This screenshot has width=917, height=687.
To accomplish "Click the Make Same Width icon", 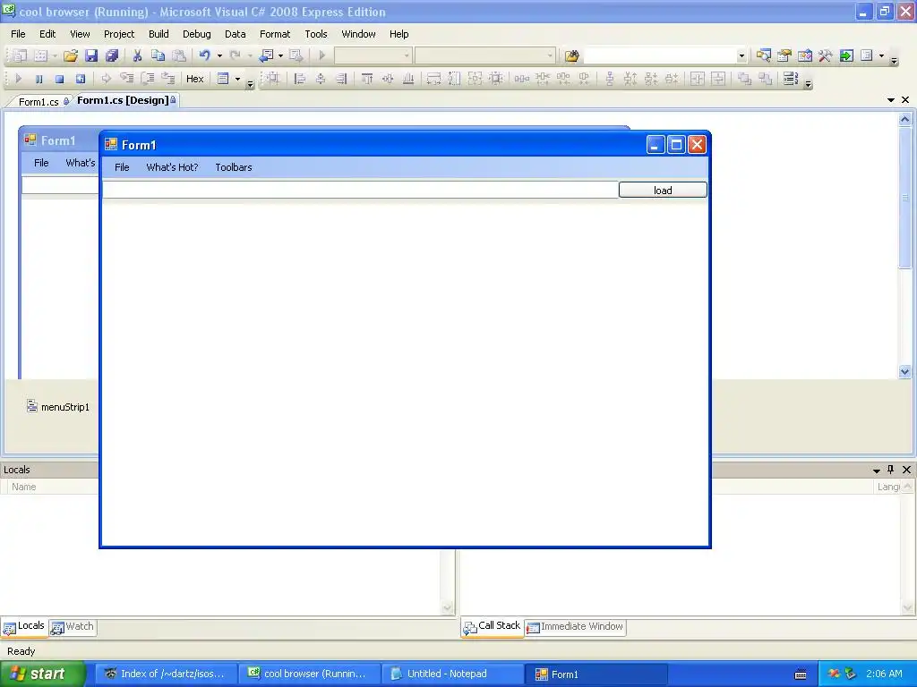I will click(x=433, y=79).
